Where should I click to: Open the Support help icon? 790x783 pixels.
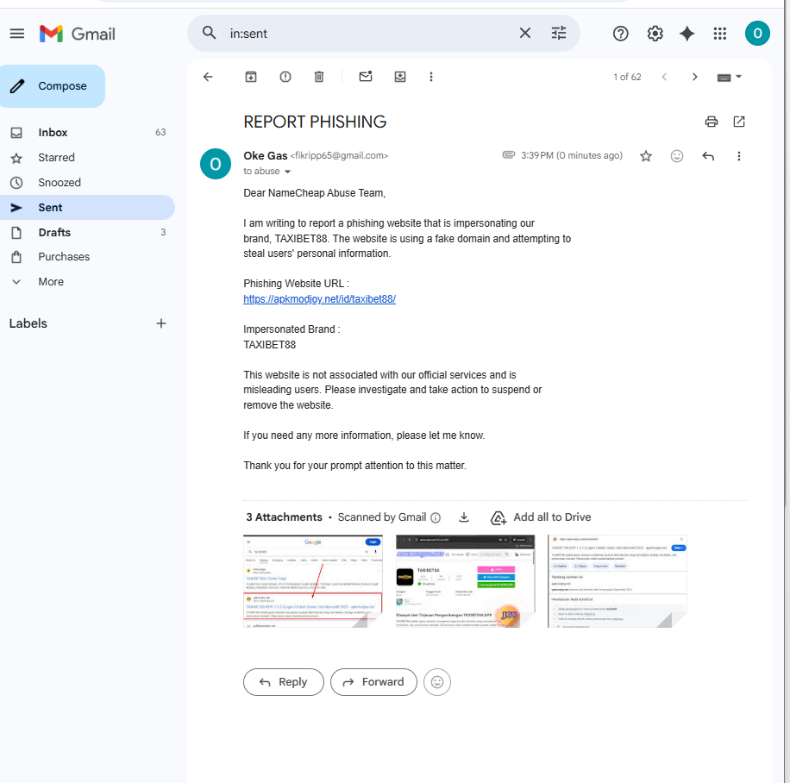coord(621,34)
